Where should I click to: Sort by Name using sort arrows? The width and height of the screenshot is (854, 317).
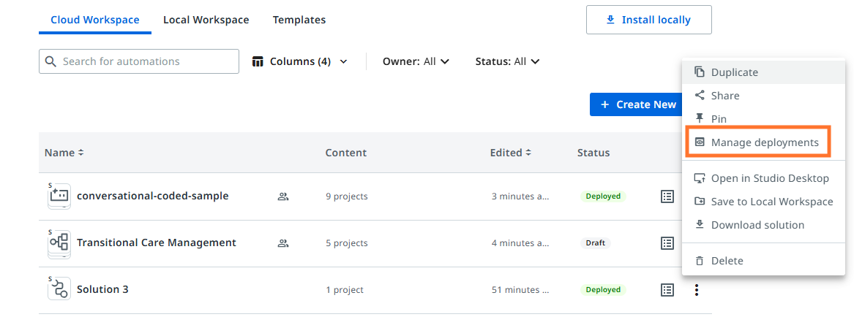click(x=81, y=153)
